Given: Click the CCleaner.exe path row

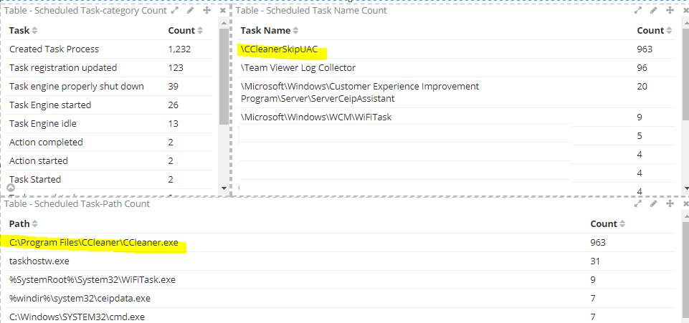Looking at the screenshot, I should (x=341, y=243).
